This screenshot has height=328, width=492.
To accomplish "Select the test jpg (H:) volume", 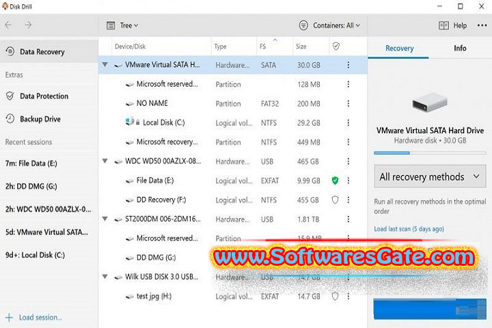I will 232,297.
